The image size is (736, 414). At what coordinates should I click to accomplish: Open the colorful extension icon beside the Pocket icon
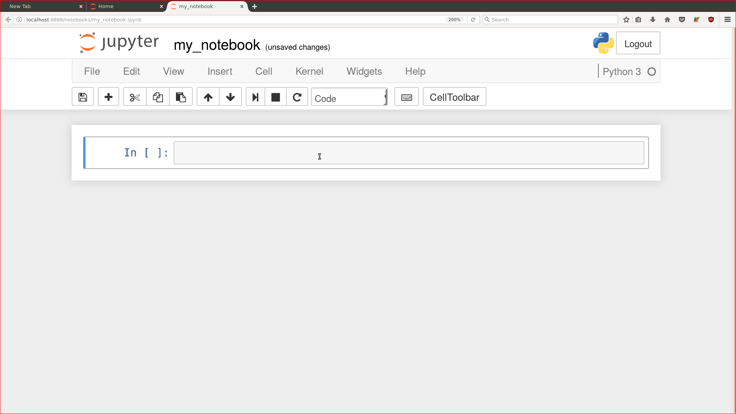(697, 20)
